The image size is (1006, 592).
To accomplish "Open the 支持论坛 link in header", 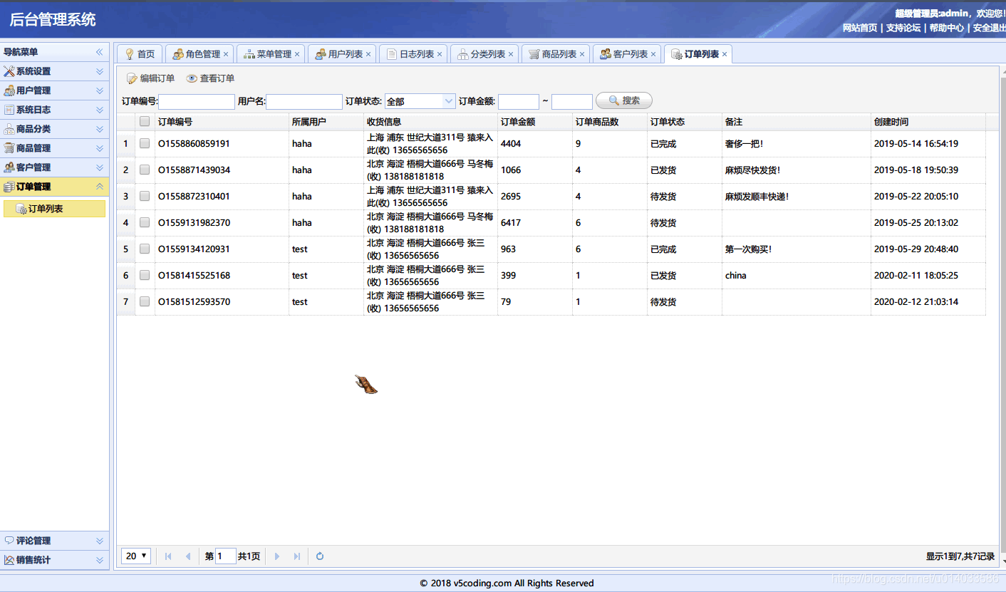I will 903,28.
